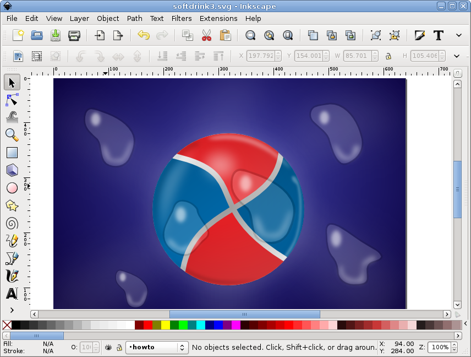Click the Import icon
Screen dimensions: 471x357
[100, 35]
